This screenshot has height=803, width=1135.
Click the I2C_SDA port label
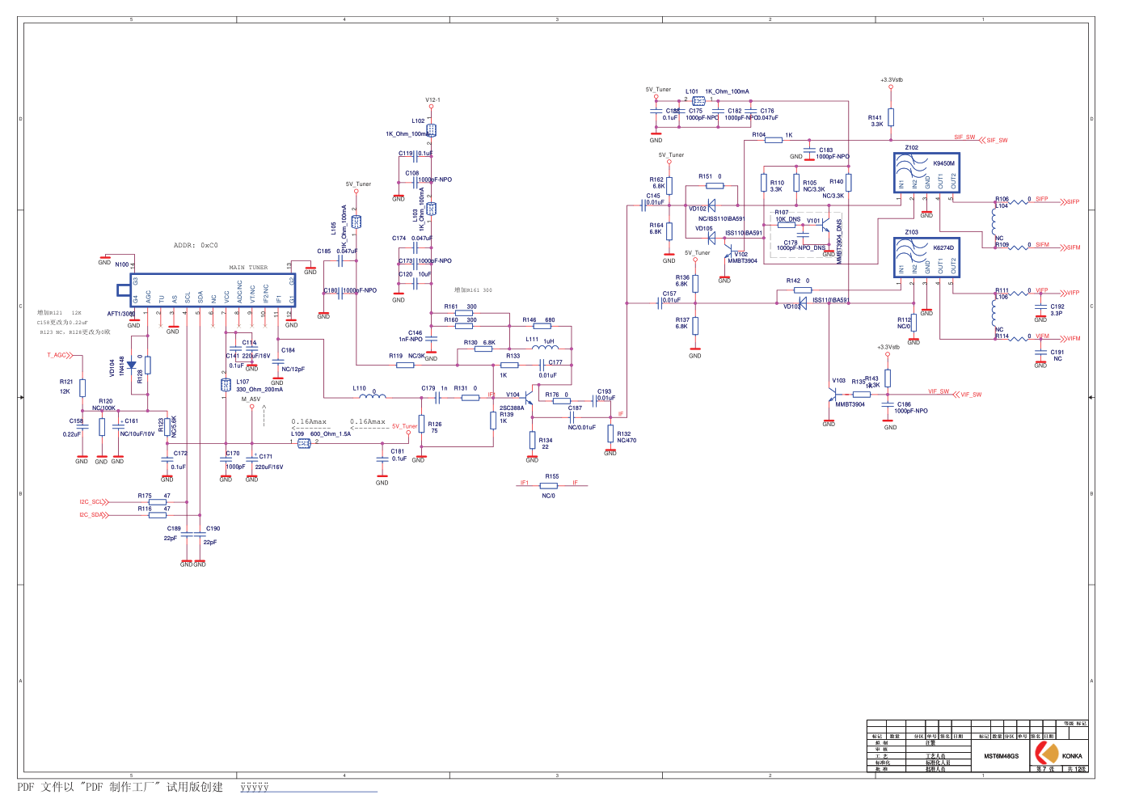point(91,515)
